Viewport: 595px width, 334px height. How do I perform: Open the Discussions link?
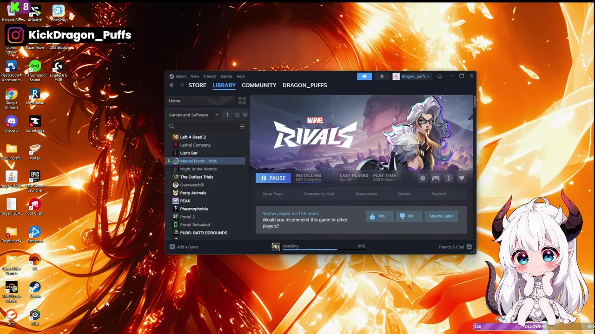(x=366, y=194)
